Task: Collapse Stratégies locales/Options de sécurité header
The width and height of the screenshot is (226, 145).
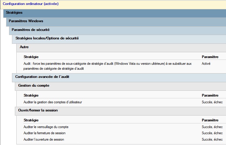Action: point(119,39)
